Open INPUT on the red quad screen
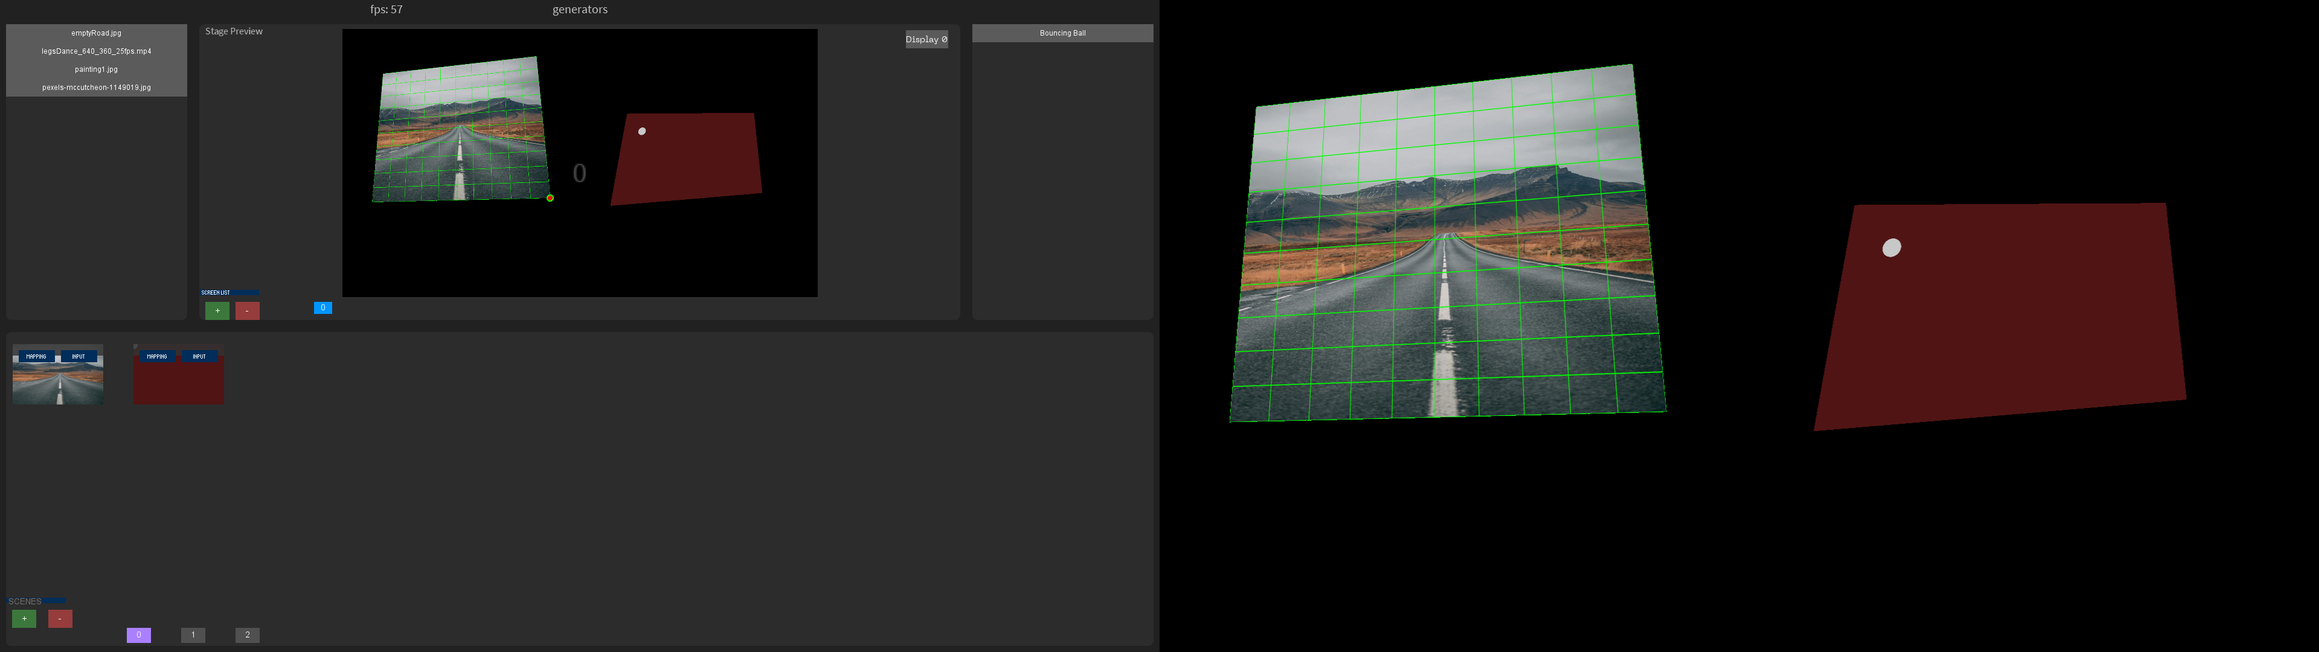 tap(199, 357)
